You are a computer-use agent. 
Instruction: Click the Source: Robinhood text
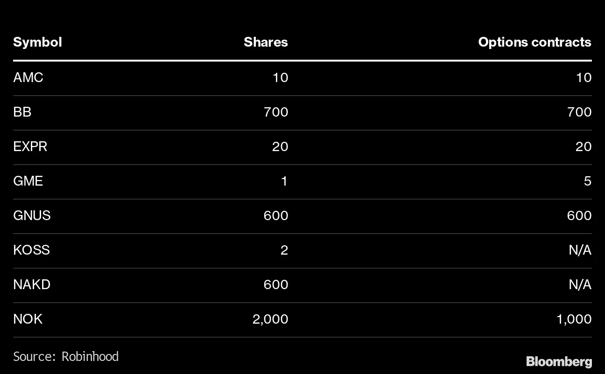[x=66, y=357]
